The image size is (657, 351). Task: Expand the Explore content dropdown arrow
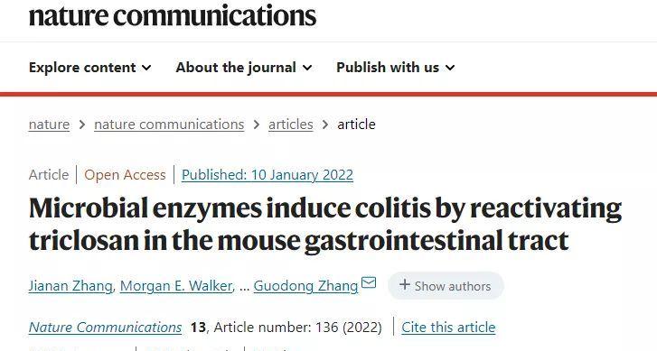click(146, 68)
